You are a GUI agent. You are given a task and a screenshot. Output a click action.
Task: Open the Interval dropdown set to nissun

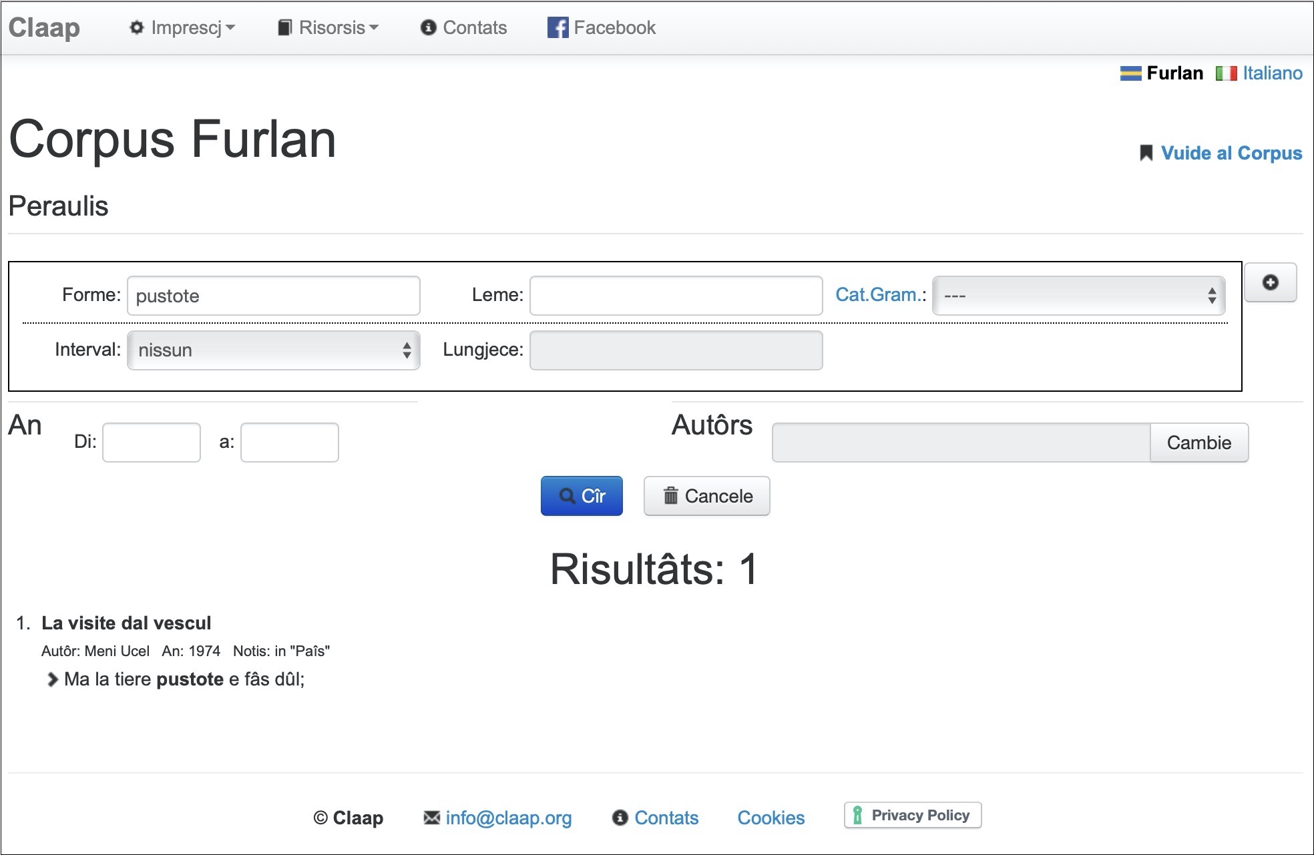273,350
